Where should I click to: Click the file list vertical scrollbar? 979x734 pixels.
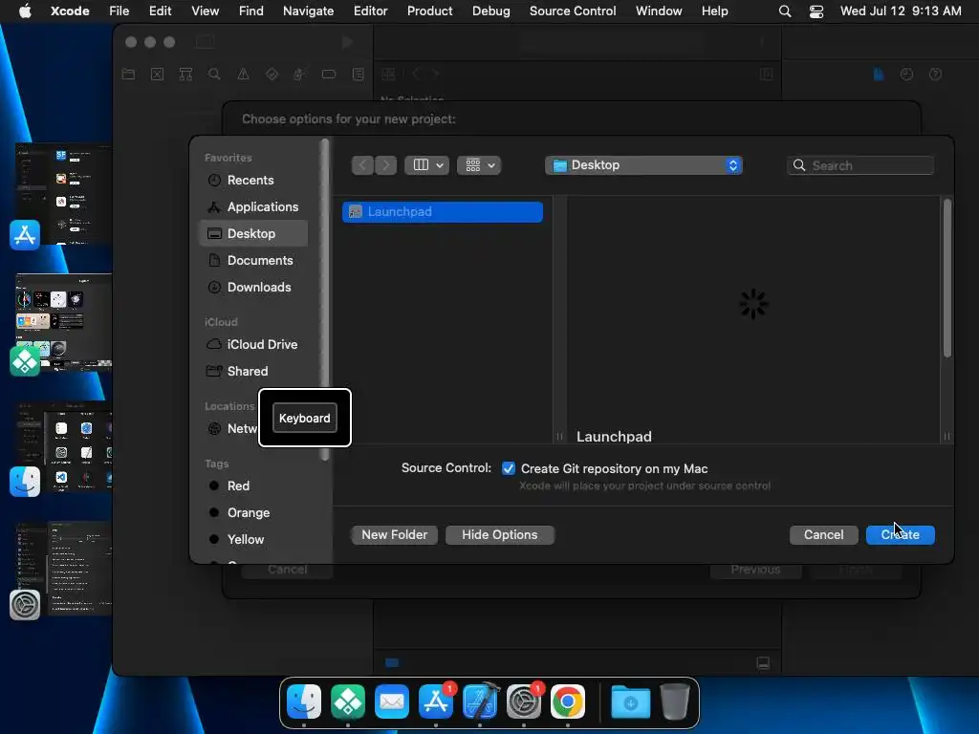(x=947, y=278)
